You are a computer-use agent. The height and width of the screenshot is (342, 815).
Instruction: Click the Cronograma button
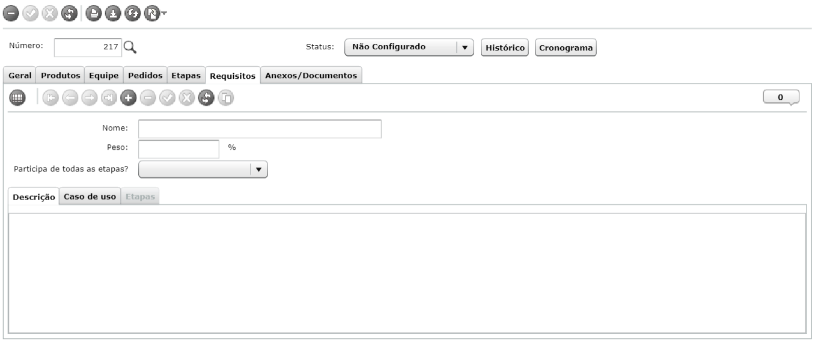coord(566,47)
